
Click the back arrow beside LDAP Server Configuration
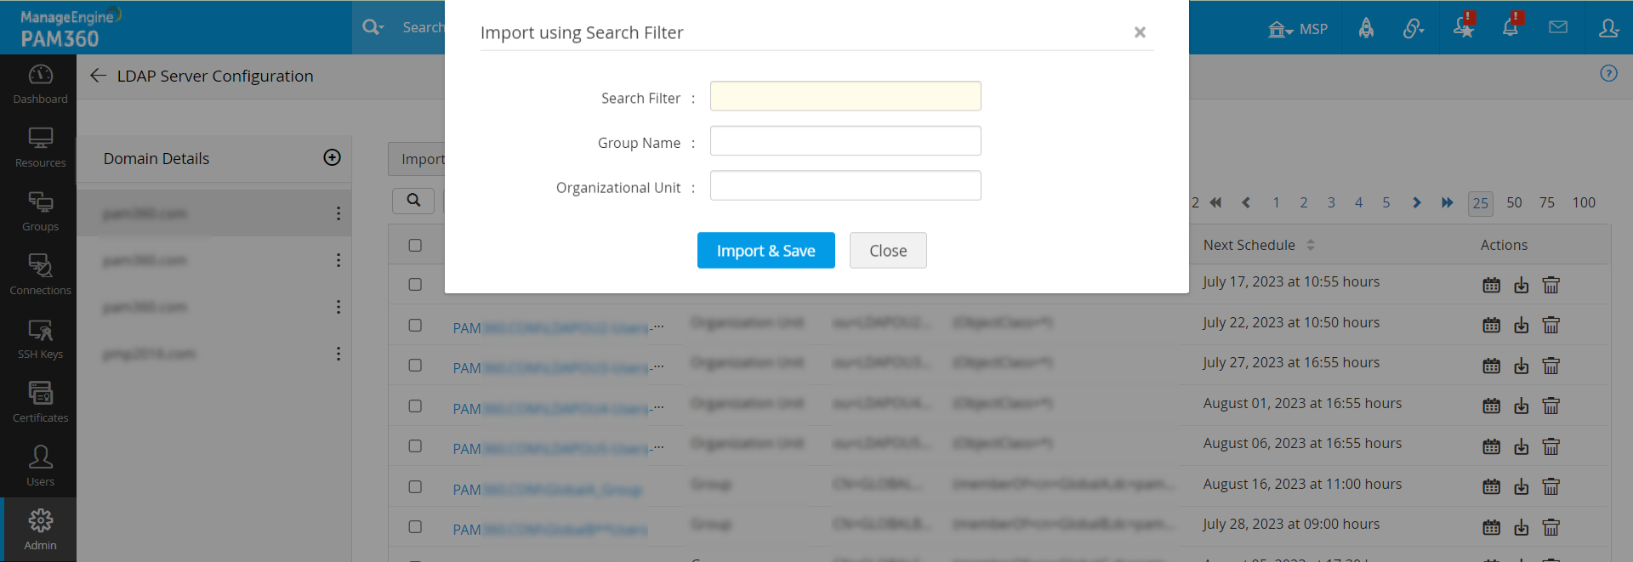[98, 76]
